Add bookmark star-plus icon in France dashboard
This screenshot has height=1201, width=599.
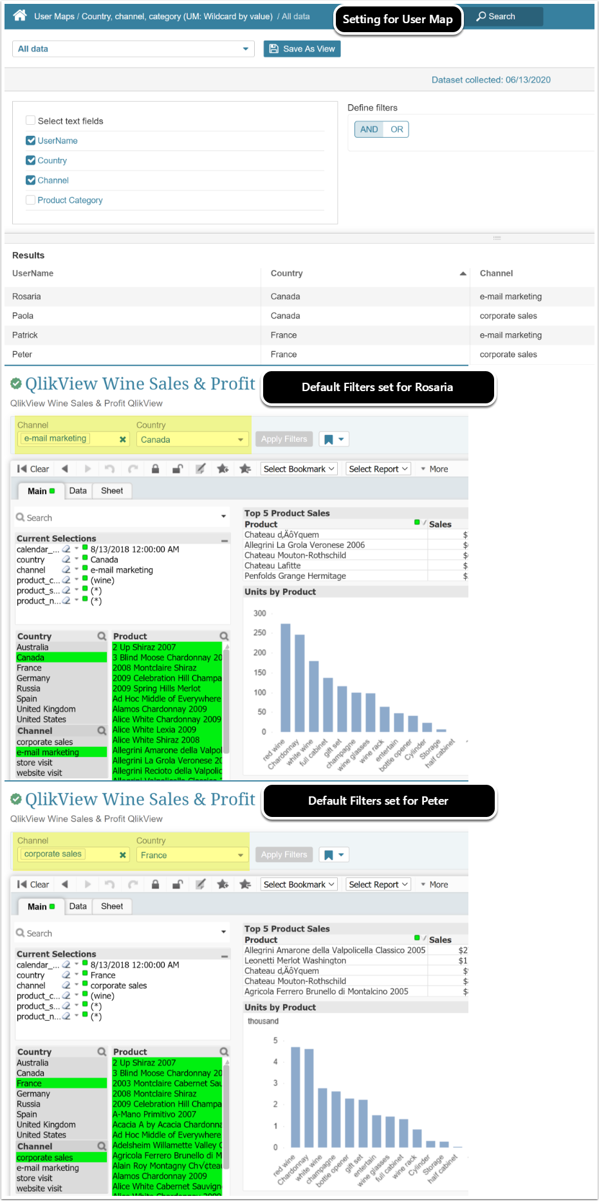coord(223,885)
